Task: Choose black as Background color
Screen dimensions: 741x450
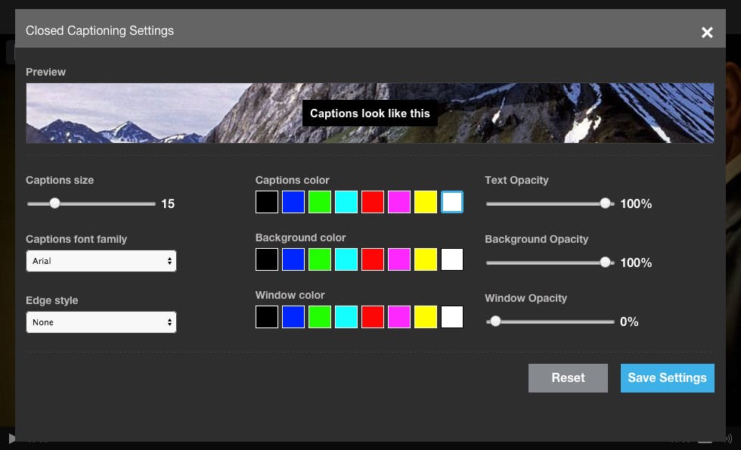Action: point(267,259)
